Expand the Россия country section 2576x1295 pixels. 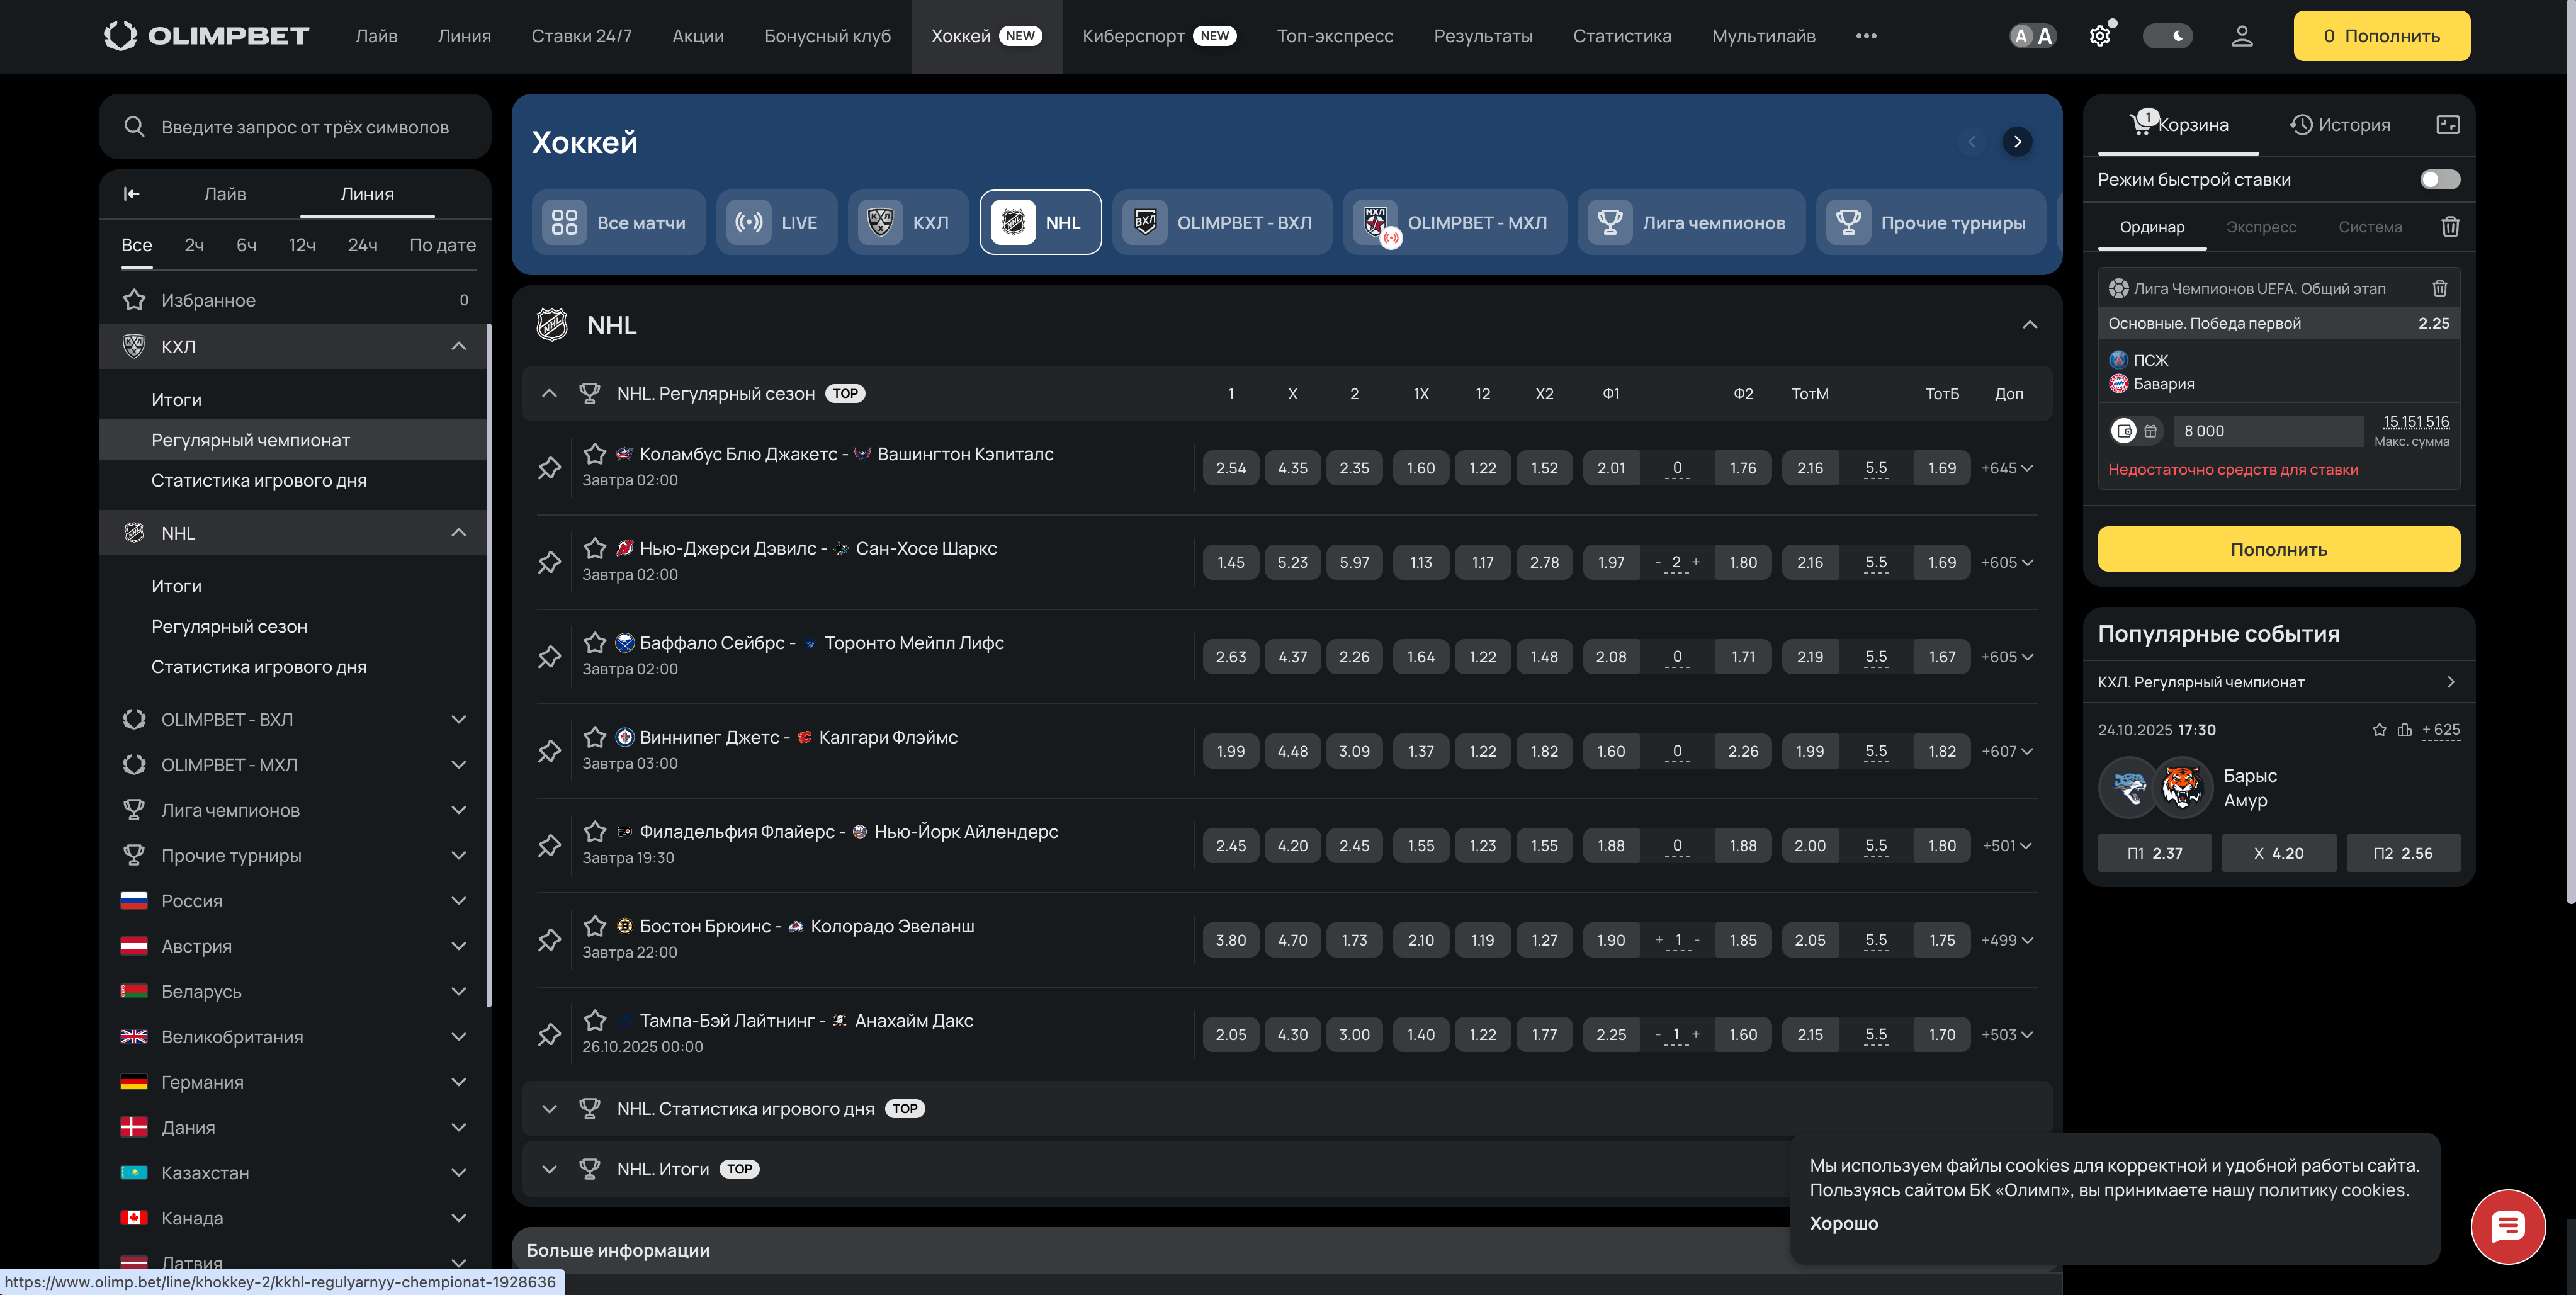[459, 900]
